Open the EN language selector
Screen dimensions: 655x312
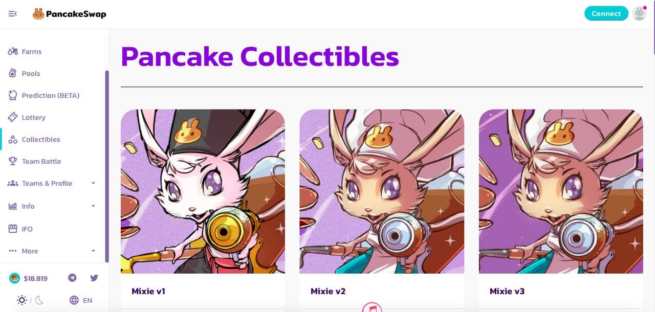(81, 300)
